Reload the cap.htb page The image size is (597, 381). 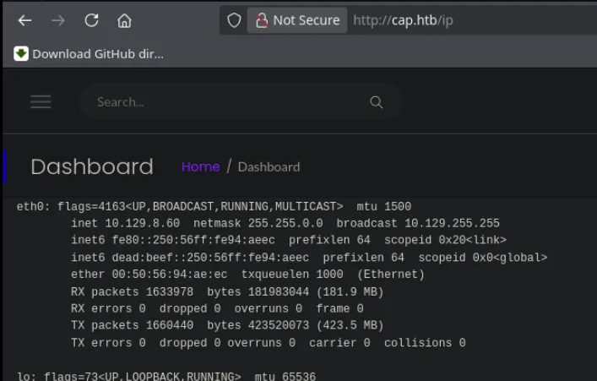point(91,20)
